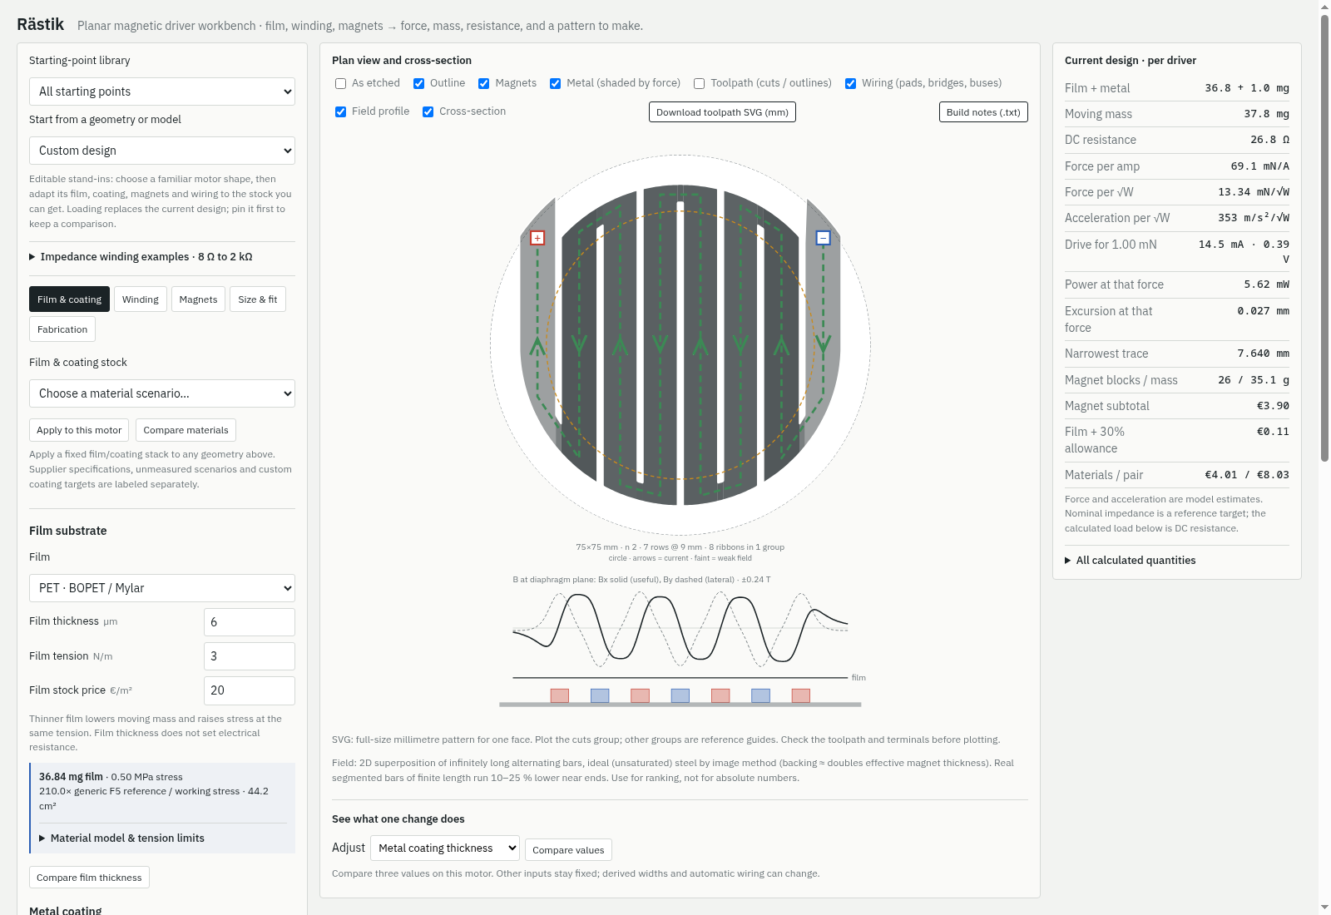This screenshot has height=915, width=1331.
Task: Click the Film tension input field
Action: click(x=250, y=656)
